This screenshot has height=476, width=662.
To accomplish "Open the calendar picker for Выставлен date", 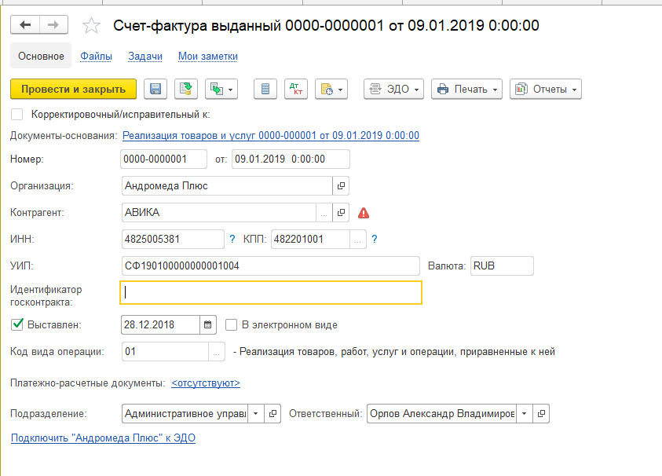I will [x=208, y=324].
